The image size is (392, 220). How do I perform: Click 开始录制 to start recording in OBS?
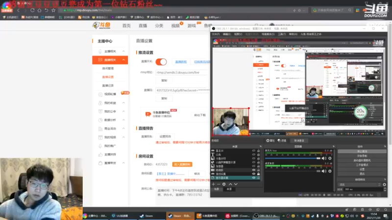[362, 156]
